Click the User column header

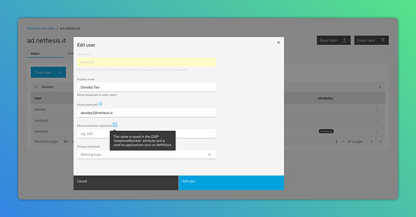[37, 98]
